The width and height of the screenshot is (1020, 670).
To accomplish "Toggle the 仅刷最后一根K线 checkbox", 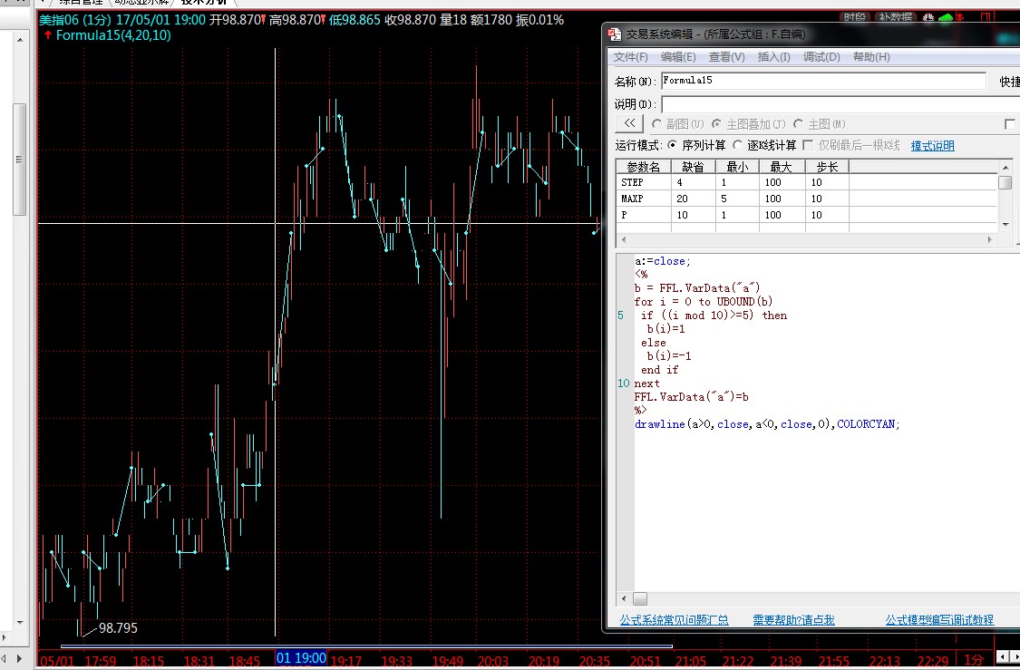I will click(808, 145).
